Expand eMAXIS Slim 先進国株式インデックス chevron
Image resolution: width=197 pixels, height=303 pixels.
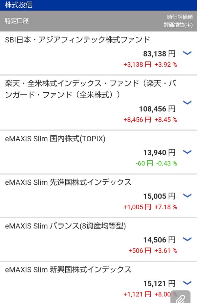187,196
